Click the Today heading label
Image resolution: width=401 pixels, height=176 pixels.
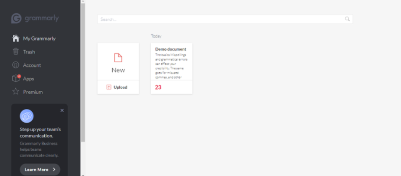pyautogui.click(x=156, y=36)
